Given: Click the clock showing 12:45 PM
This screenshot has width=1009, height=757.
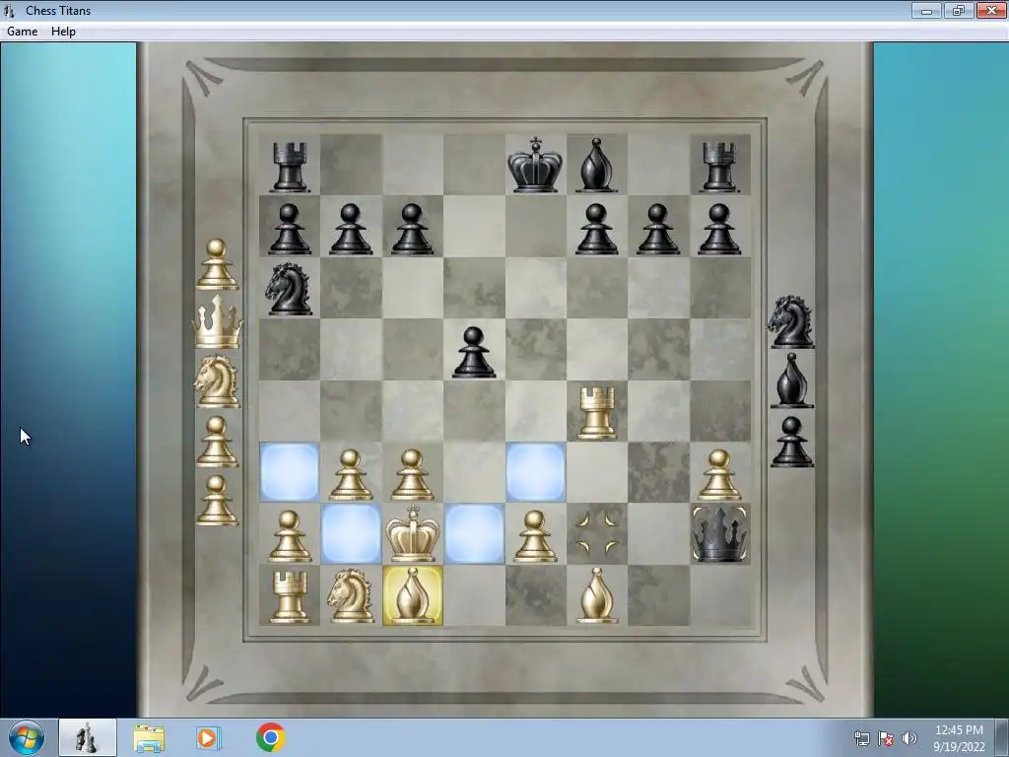Looking at the screenshot, I should click(959, 738).
